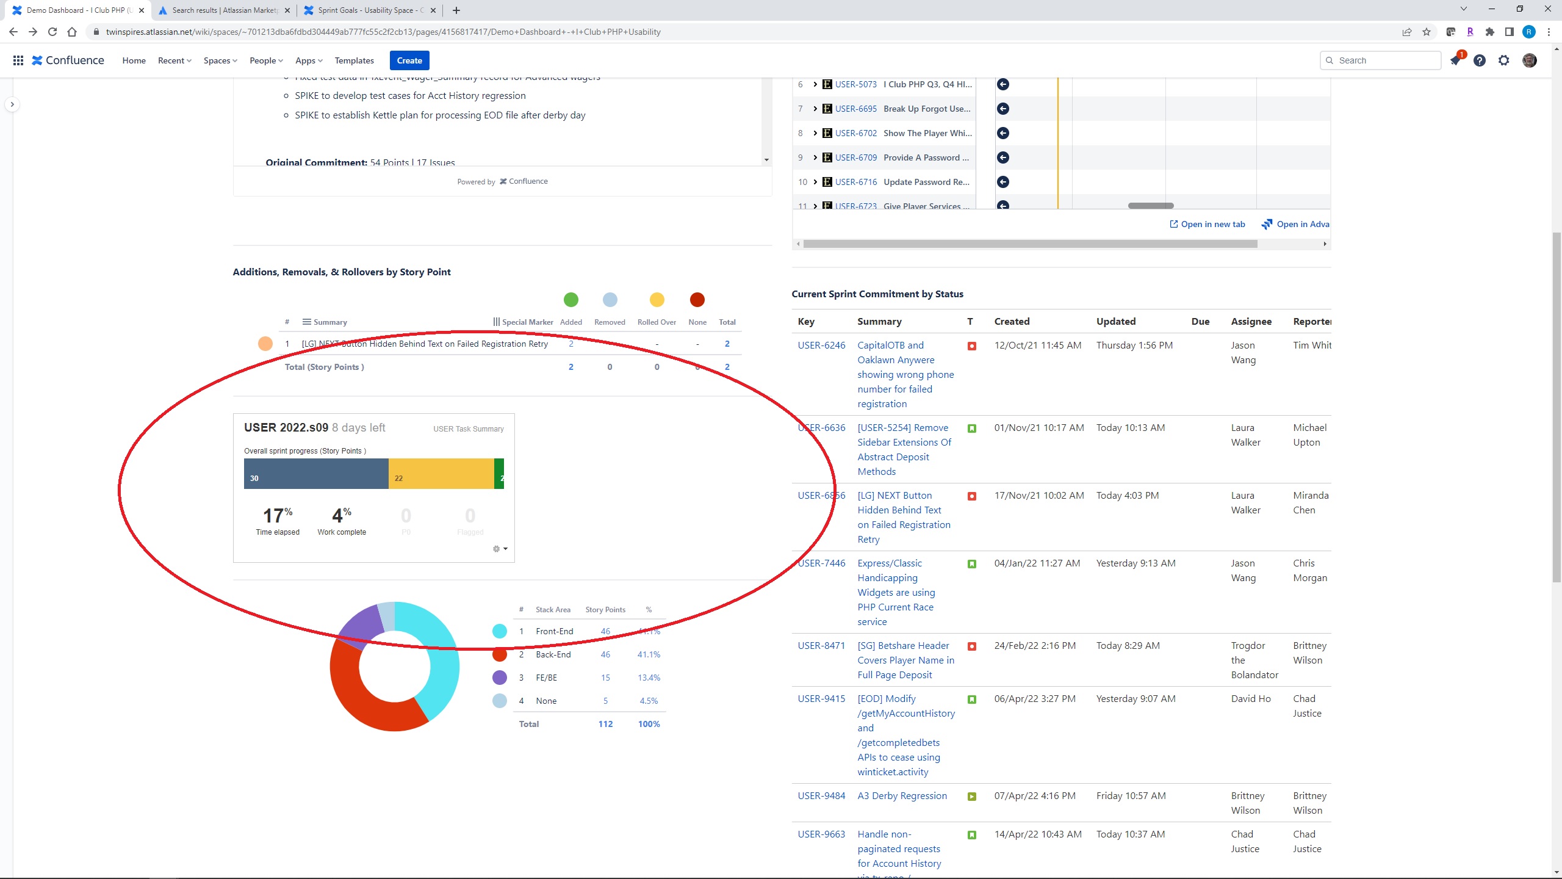
Task: Click the back arrow circle for USER-6709
Action: click(x=1003, y=157)
